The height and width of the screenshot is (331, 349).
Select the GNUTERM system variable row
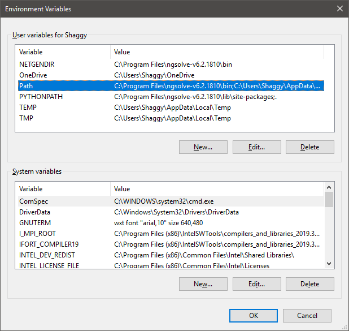pyautogui.click(x=171, y=223)
